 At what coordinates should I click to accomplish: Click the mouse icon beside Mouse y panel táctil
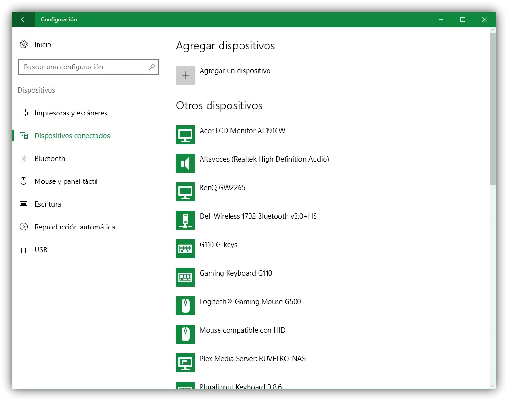tap(24, 181)
